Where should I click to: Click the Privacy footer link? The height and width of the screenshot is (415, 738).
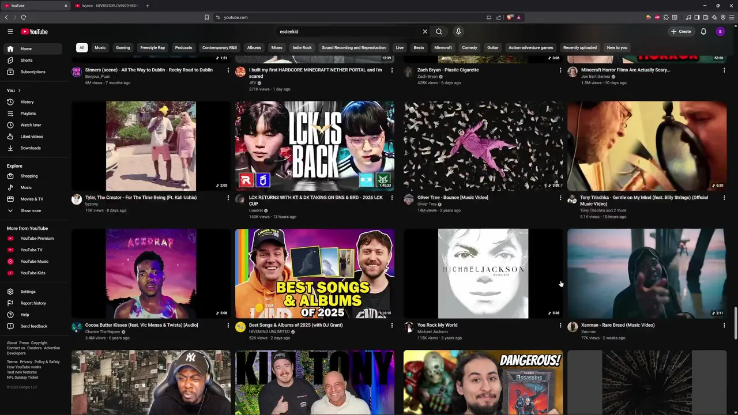pyautogui.click(x=25, y=362)
